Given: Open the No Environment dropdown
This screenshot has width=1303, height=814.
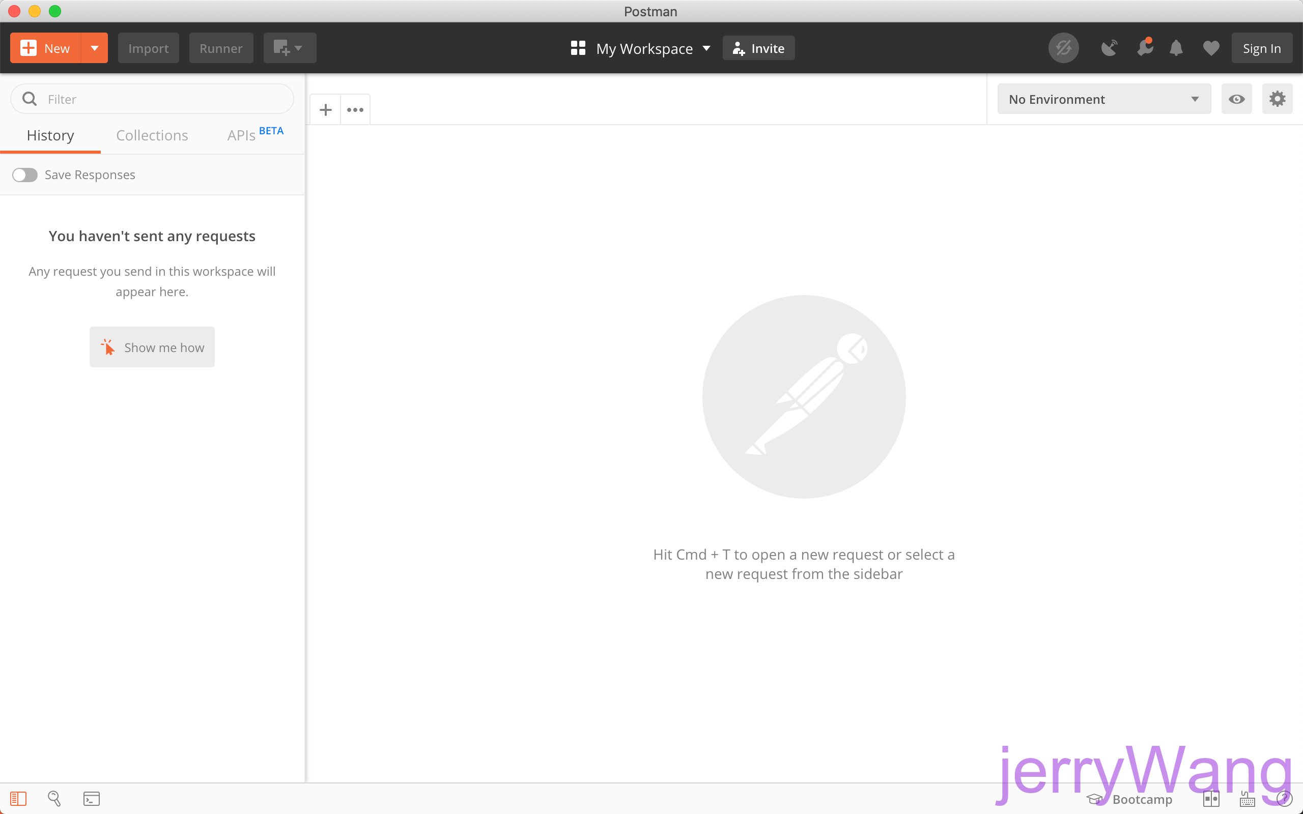Looking at the screenshot, I should click(1104, 99).
